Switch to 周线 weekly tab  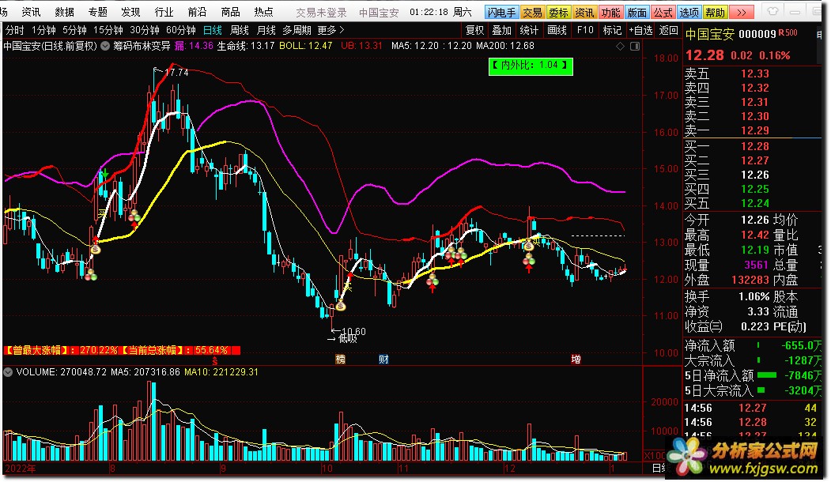[x=240, y=30]
